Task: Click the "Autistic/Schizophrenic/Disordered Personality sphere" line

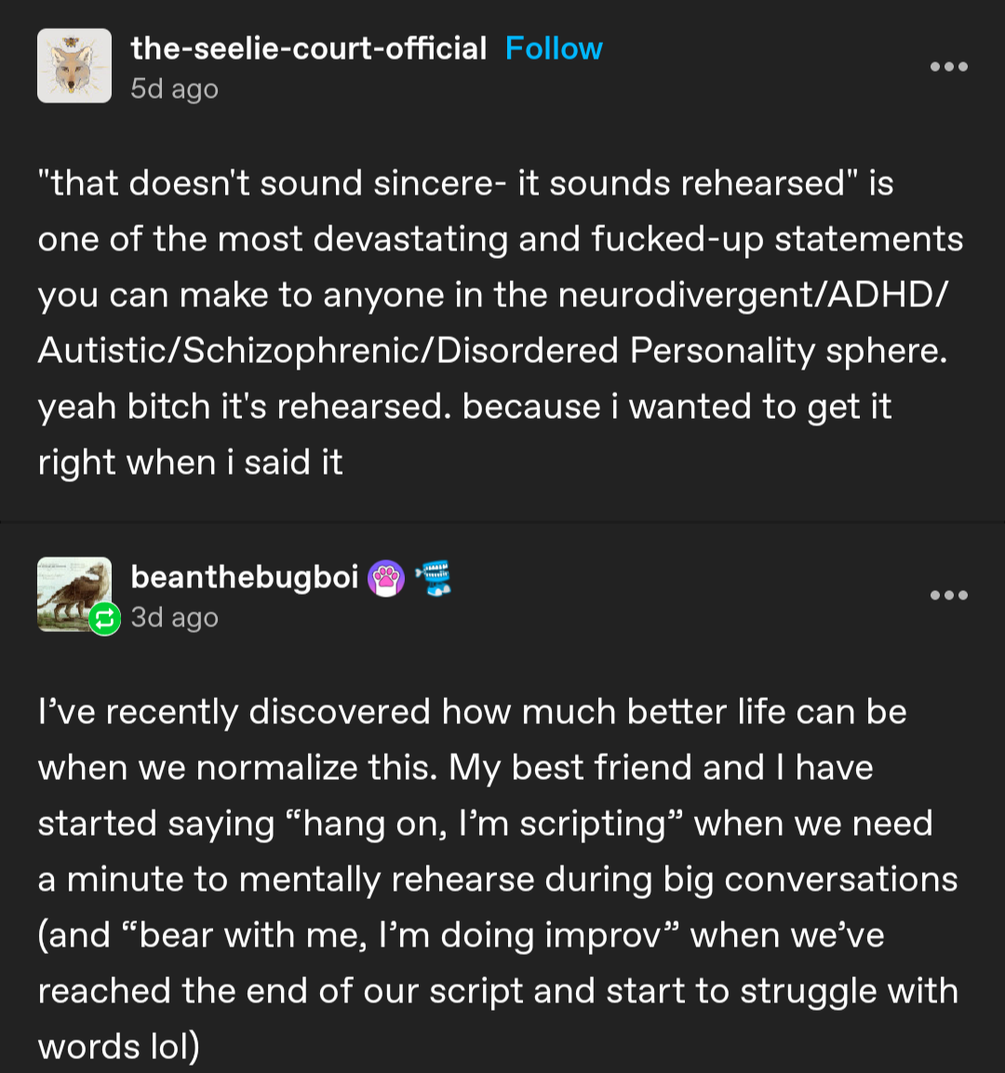Action: pyautogui.click(x=492, y=351)
